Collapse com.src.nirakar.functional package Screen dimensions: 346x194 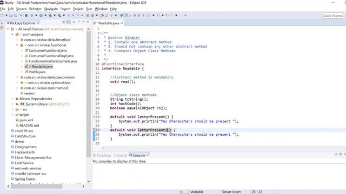pyautogui.click(x=17, y=45)
